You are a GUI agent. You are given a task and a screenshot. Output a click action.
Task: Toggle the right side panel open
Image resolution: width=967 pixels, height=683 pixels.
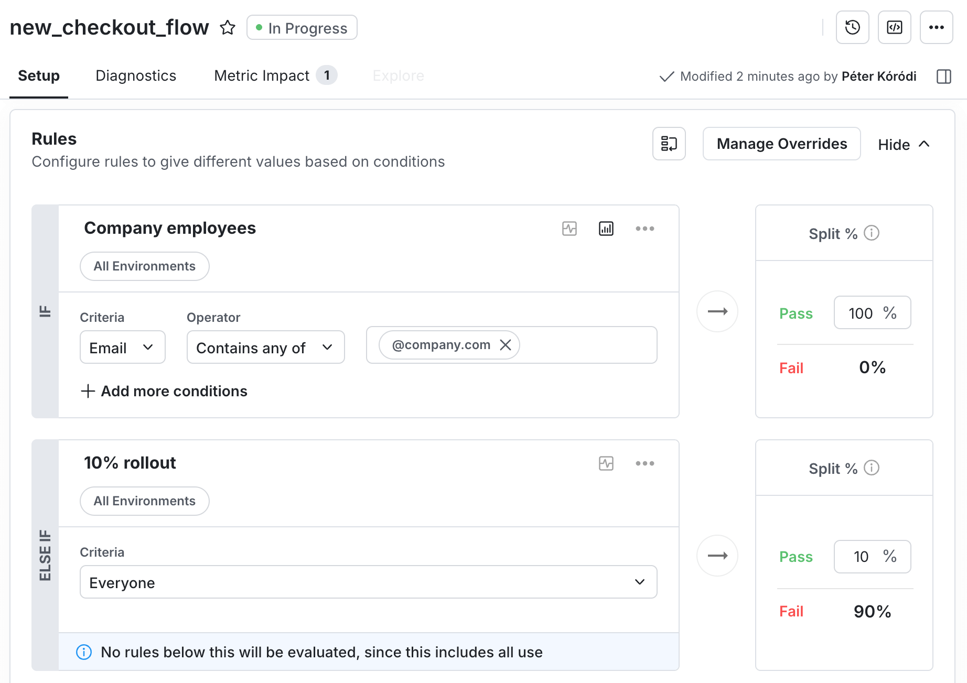943,76
